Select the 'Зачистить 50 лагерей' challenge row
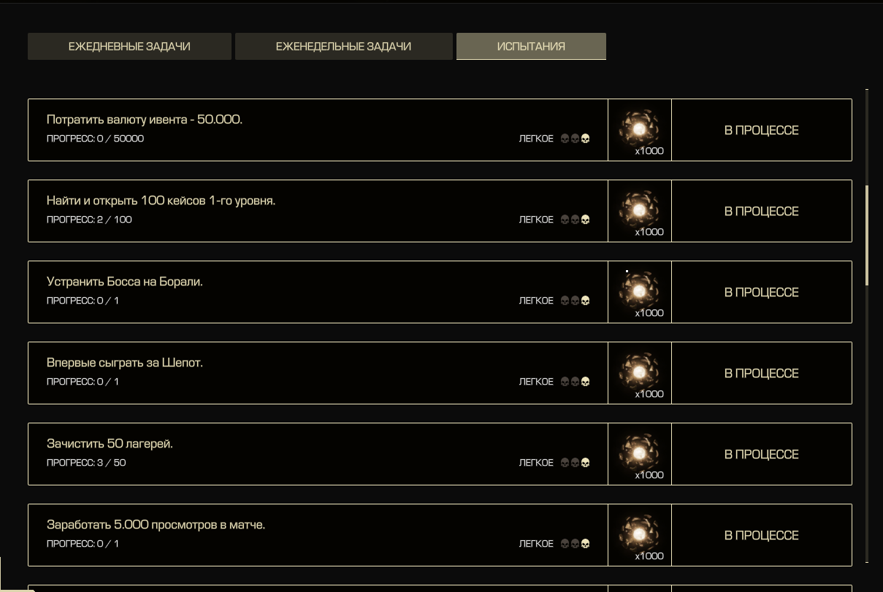The image size is (883, 592). point(318,454)
